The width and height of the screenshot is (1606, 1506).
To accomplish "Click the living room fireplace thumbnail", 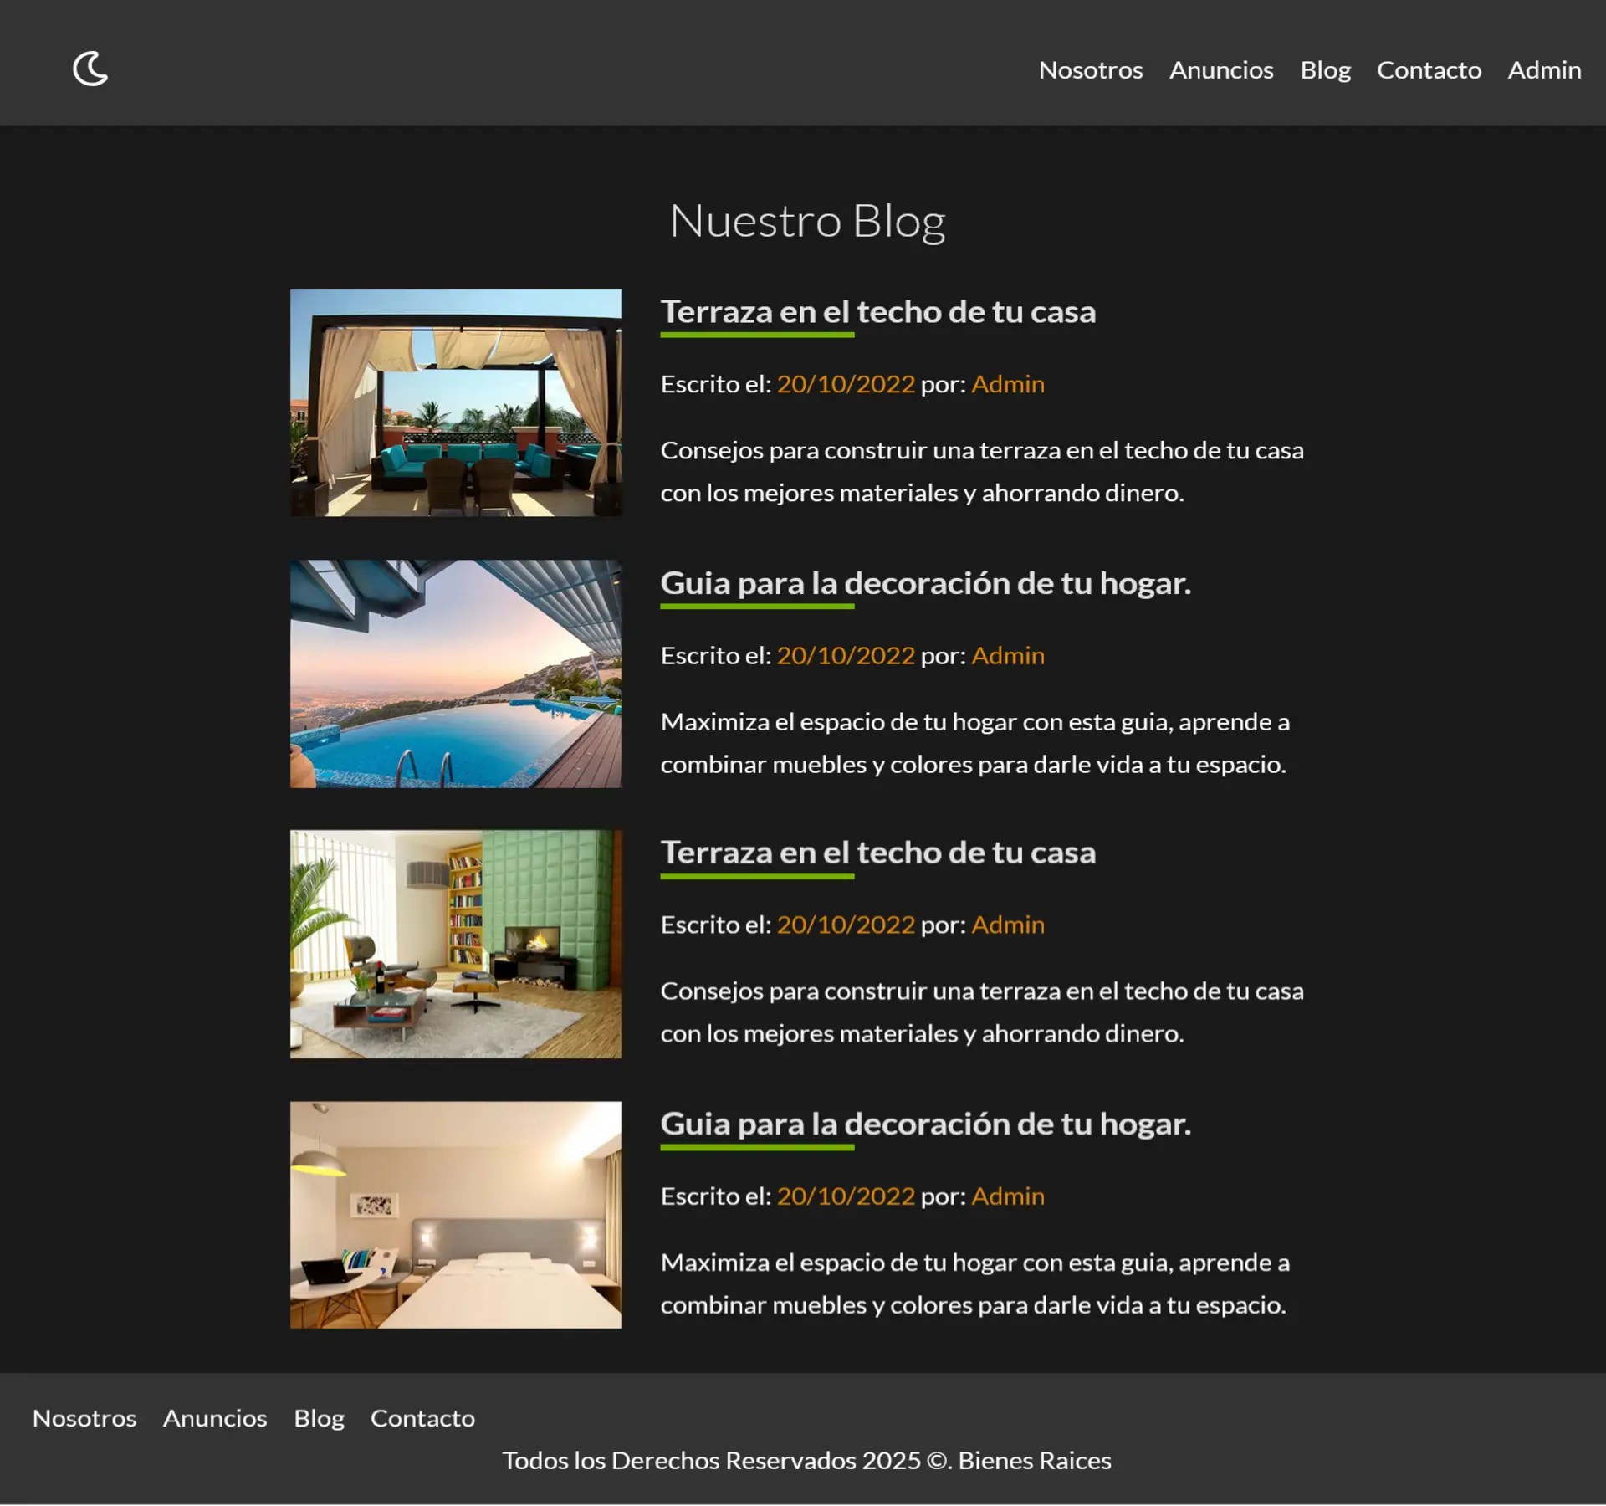I will click(456, 944).
